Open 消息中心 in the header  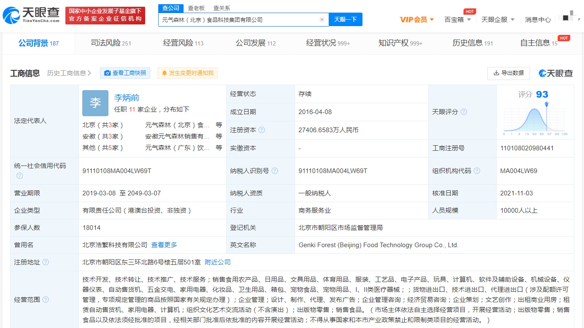point(538,19)
